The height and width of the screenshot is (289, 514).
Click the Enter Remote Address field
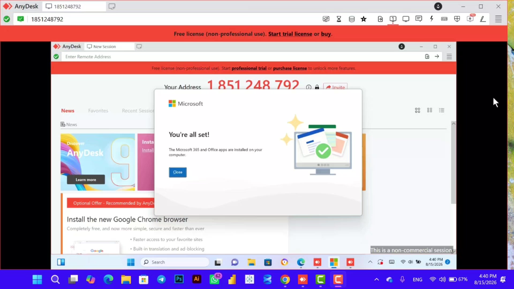coord(241,57)
